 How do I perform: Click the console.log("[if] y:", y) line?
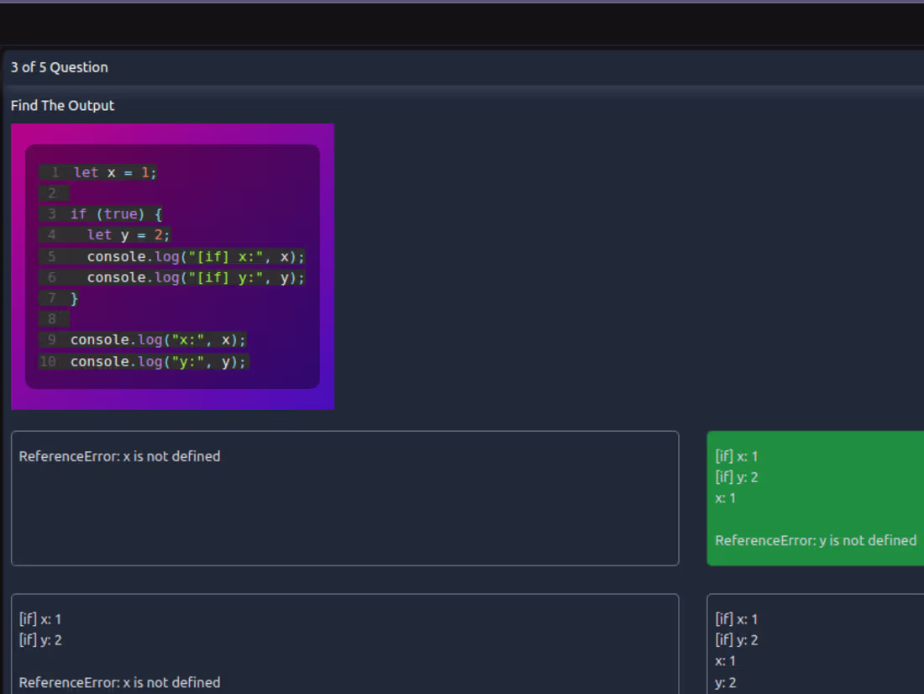coord(196,277)
